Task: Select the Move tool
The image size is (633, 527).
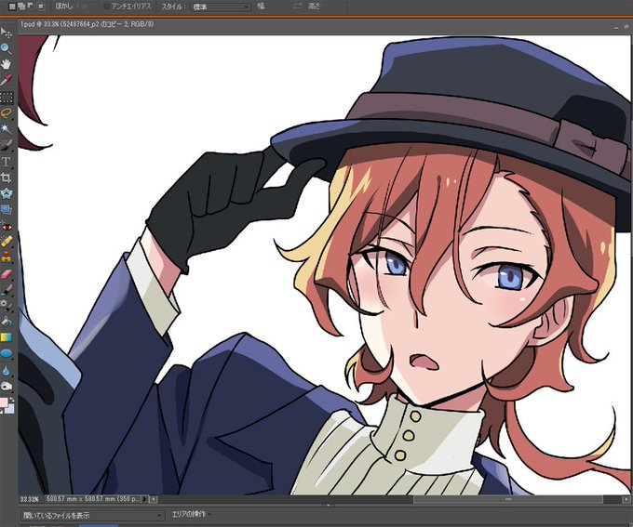Action: [7, 33]
